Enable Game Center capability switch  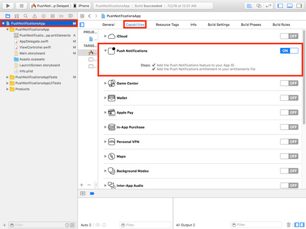click(289, 83)
